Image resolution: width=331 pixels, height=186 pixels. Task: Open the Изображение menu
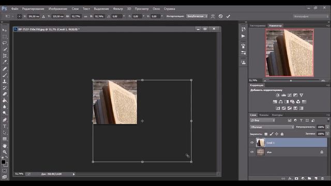coord(58,9)
